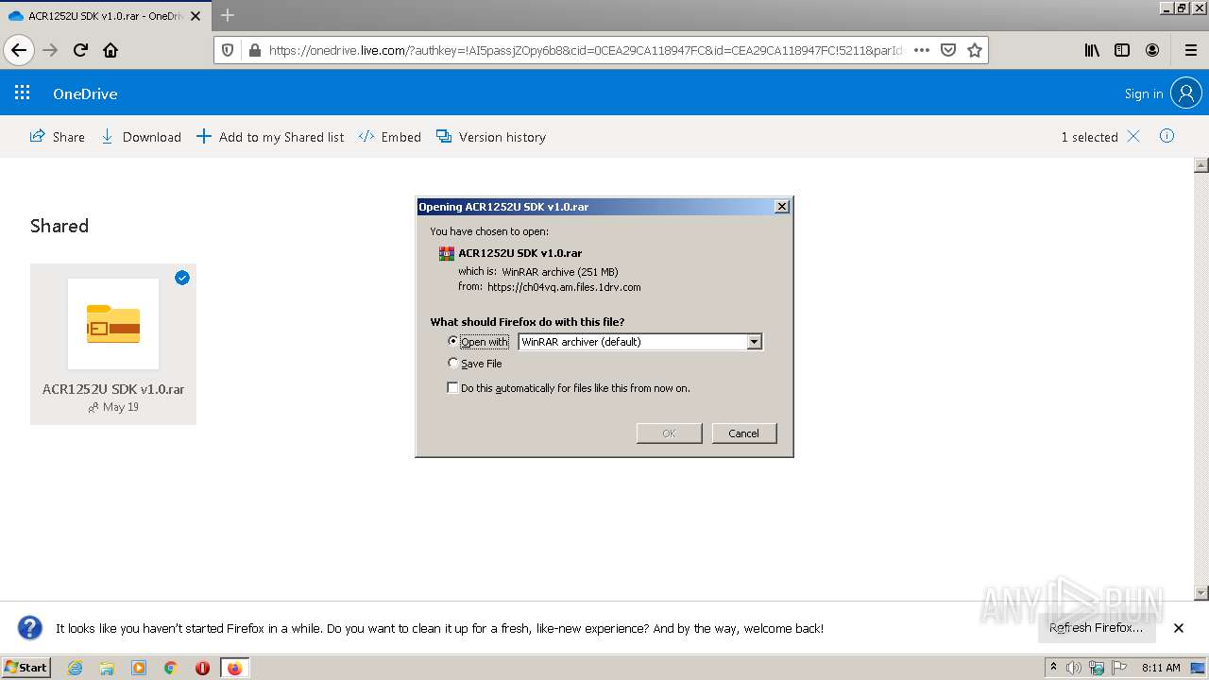Click Add to my Shared list

click(x=270, y=137)
